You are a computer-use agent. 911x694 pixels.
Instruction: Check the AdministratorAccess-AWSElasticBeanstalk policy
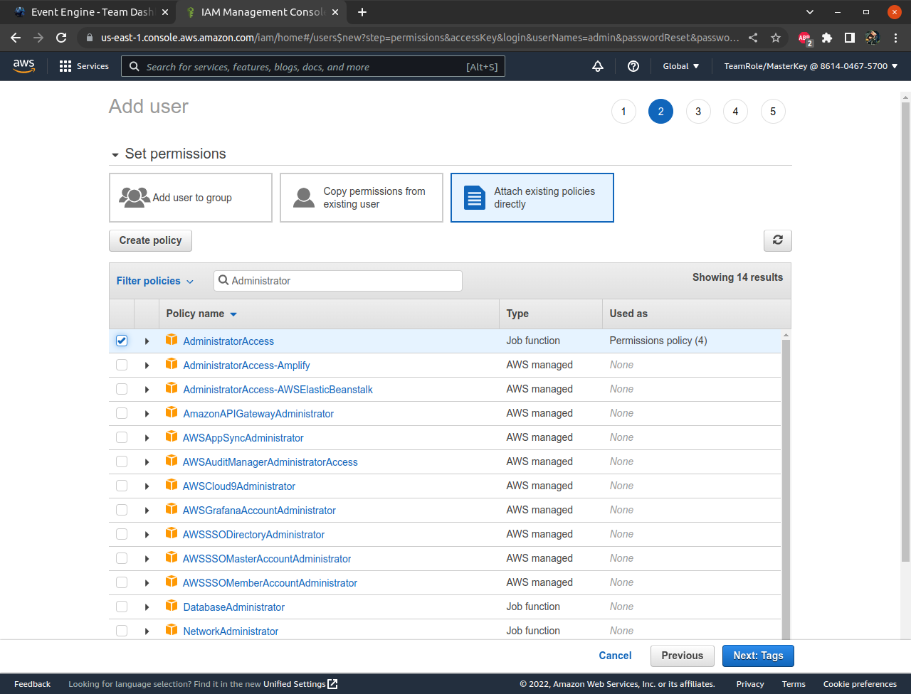tap(122, 389)
